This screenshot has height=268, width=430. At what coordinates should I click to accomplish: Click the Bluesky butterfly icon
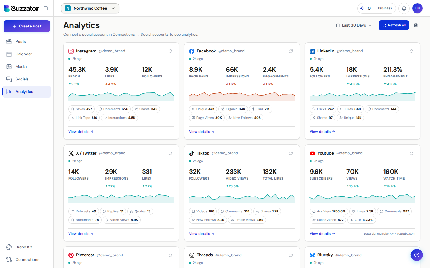pyautogui.click(x=312, y=255)
